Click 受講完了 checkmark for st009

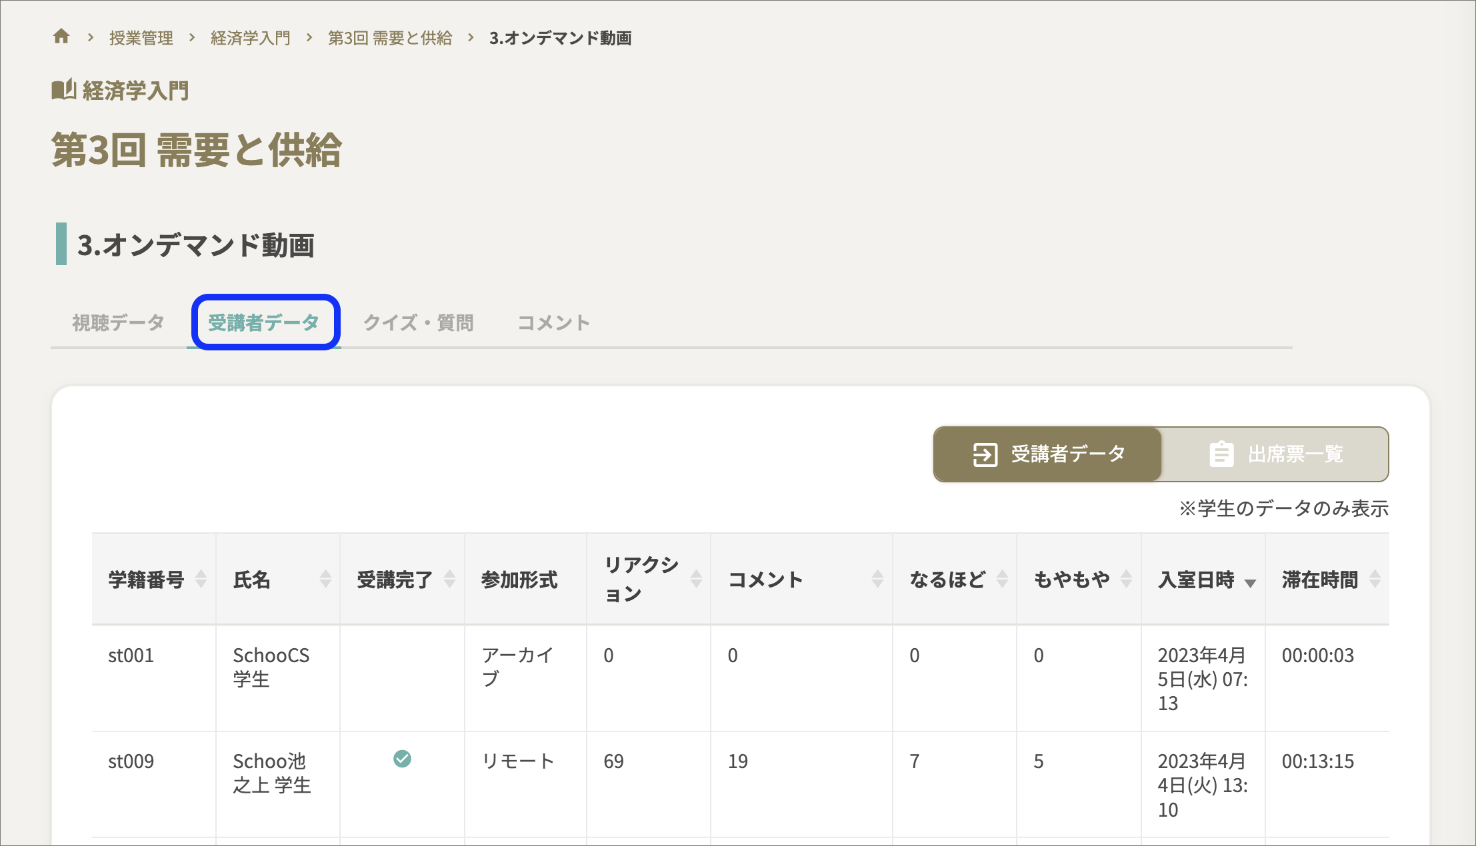tap(402, 759)
